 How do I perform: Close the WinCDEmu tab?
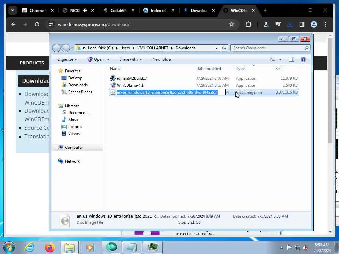click(253, 10)
